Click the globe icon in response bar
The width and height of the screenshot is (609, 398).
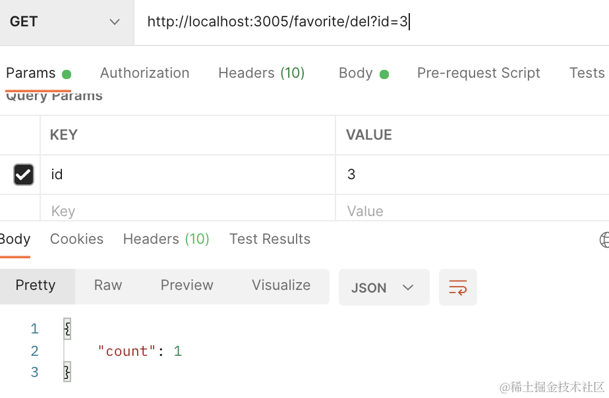pyautogui.click(x=604, y=240)
